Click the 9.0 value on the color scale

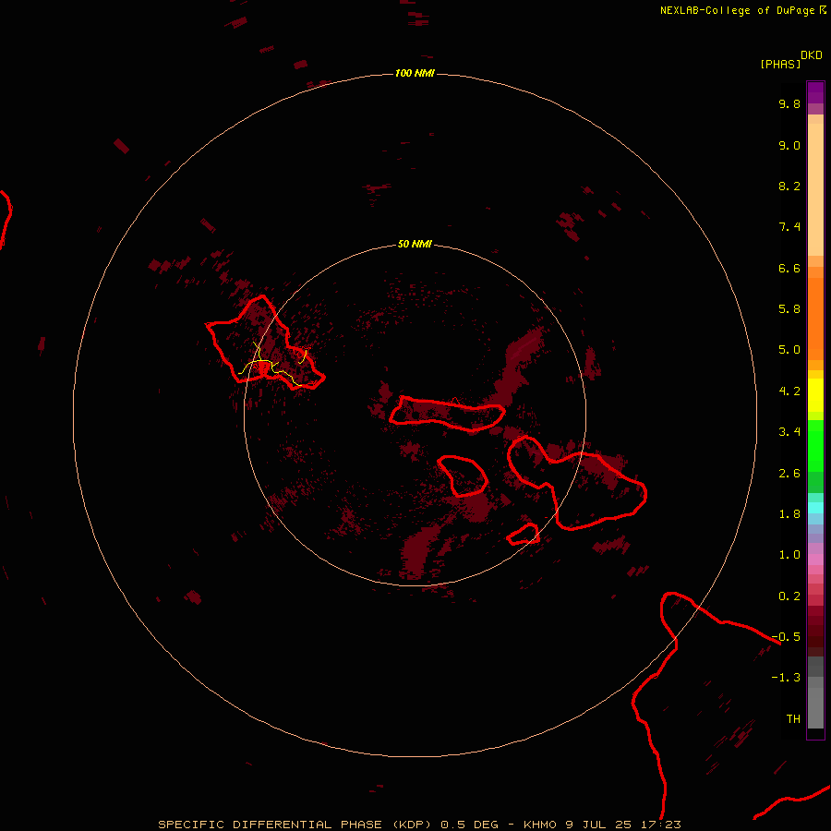click(x=789, y=145)
